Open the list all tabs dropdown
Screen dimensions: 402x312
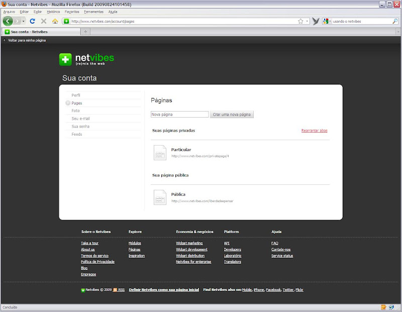click(398, 32)
